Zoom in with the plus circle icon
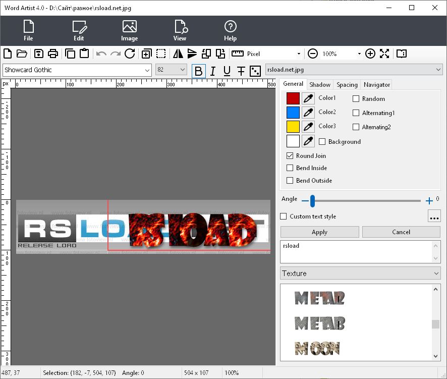 pyautogui.click(x=370, y=53)
